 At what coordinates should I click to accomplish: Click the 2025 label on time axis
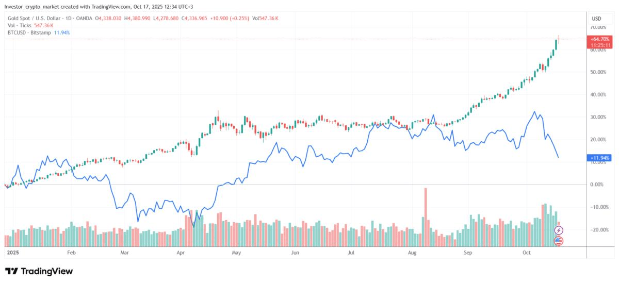[x=12, y=253]
